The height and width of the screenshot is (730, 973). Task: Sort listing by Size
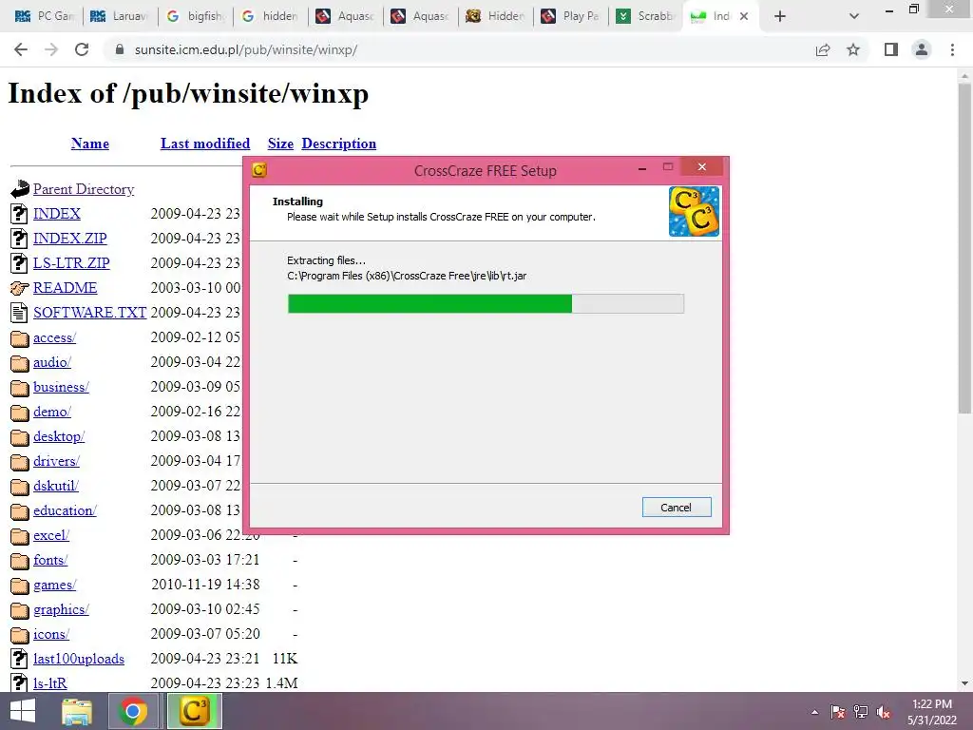(280, 144)
